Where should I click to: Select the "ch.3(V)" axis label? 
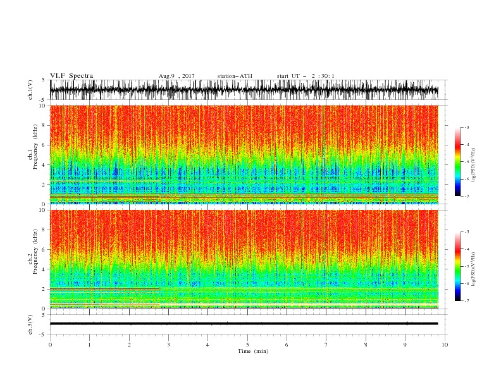pyautogui.click(x=30, y=324)
